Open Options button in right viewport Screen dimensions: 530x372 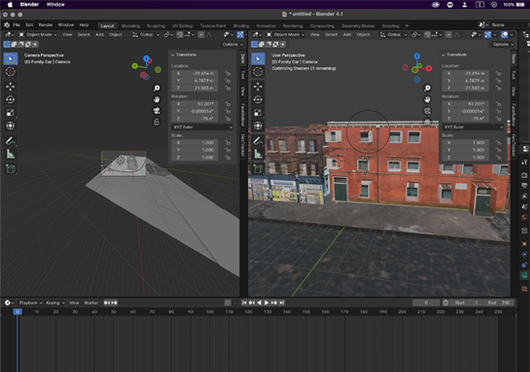pos(503,45)
